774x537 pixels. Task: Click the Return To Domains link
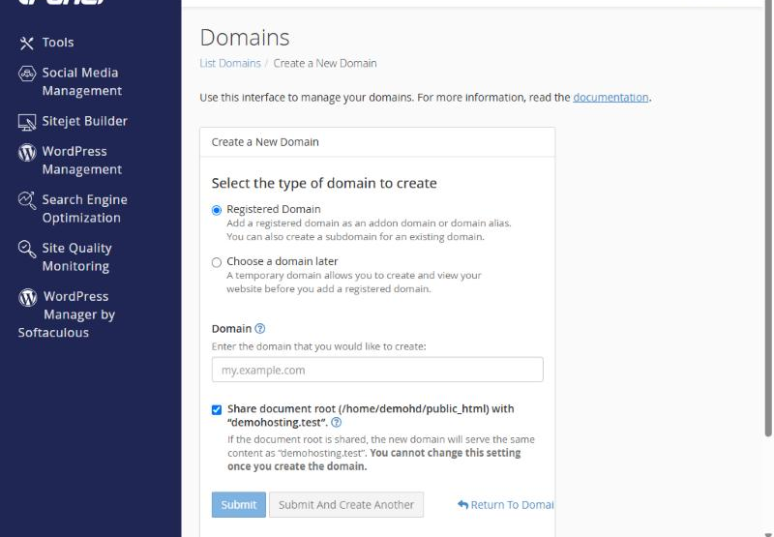click(x=505, y=504)
